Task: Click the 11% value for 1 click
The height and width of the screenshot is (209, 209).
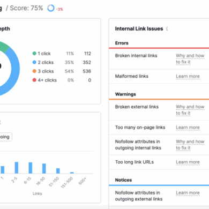Action: (70, 54)
